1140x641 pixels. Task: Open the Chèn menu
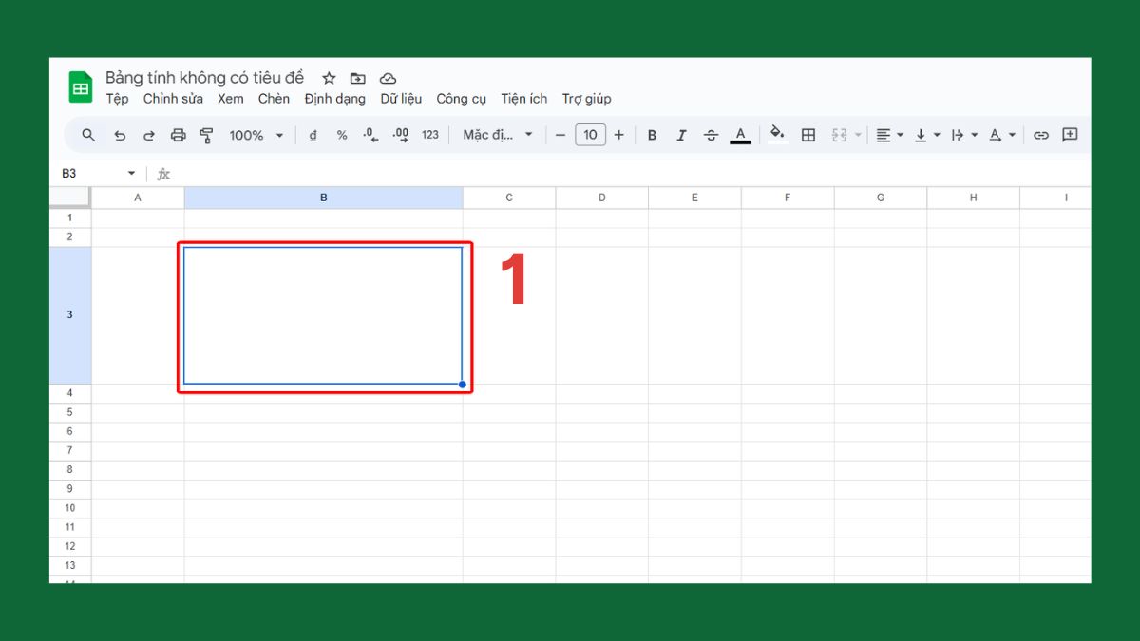[274, 98]
